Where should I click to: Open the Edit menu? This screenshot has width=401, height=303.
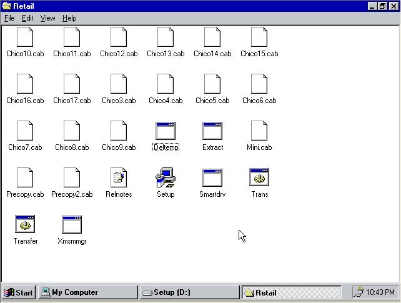(27, 18)
